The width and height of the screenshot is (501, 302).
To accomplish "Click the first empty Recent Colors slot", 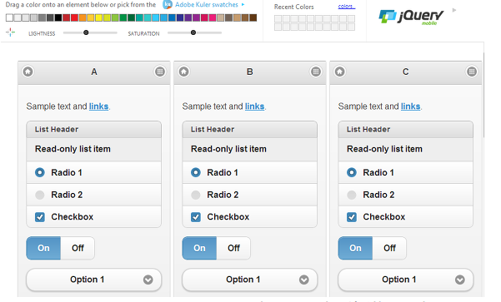I will click(278, 19).
